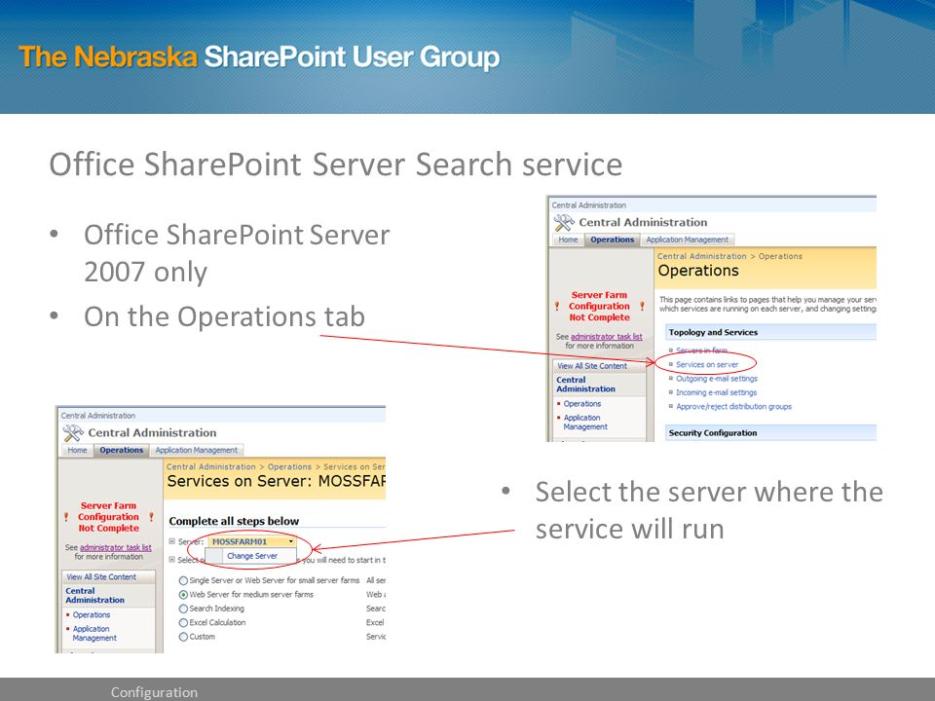Click Operations breadcrumb on Services on Server page
The image size is (935, 701).
[x=289, y=466]
